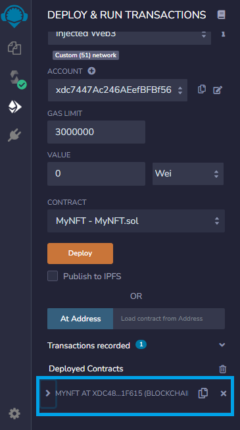Click the At Address button
Screen dimensions: 240x430
point(80,319)
